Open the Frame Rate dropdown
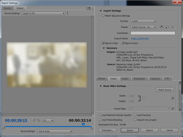The width and height of the screenshot is (183, 137). [149, 109]
